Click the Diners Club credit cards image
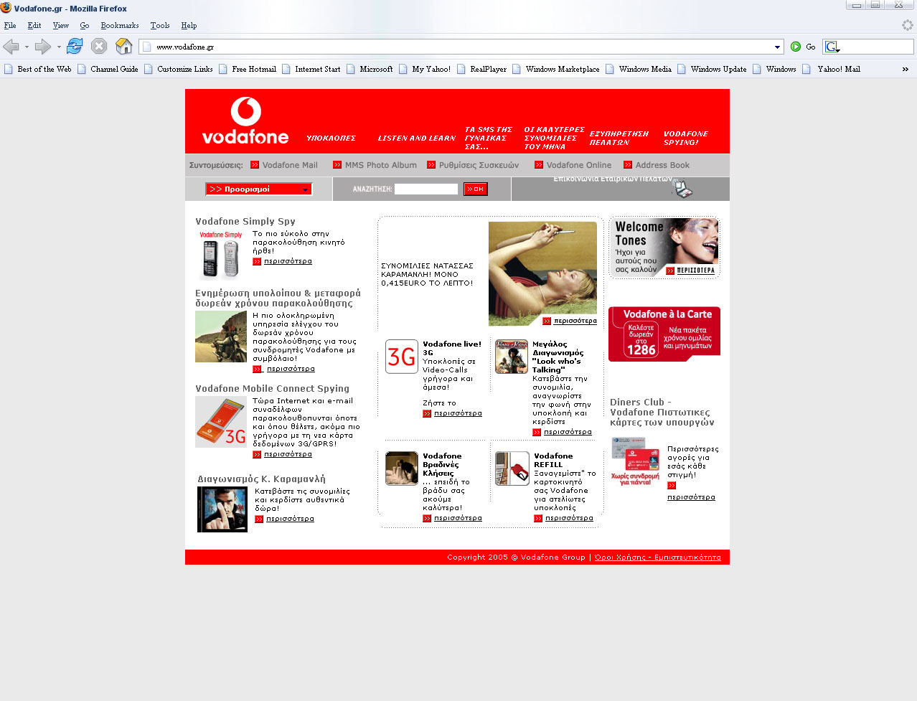917x701 pixels. 635,461
